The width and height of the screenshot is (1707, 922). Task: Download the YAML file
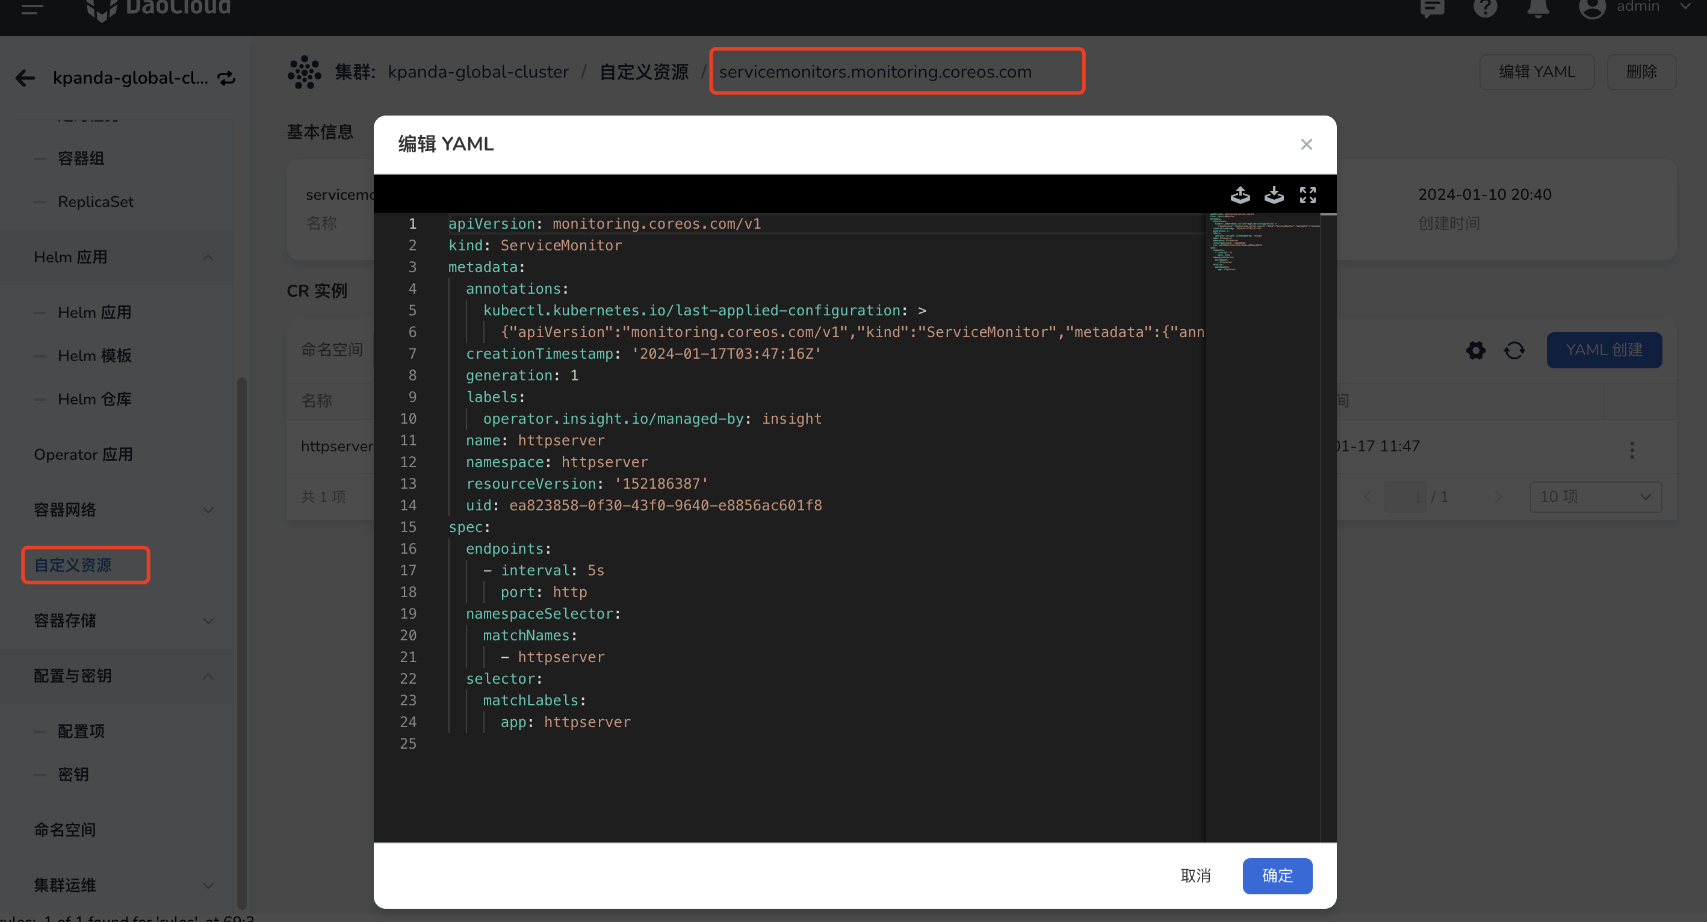1274,194
